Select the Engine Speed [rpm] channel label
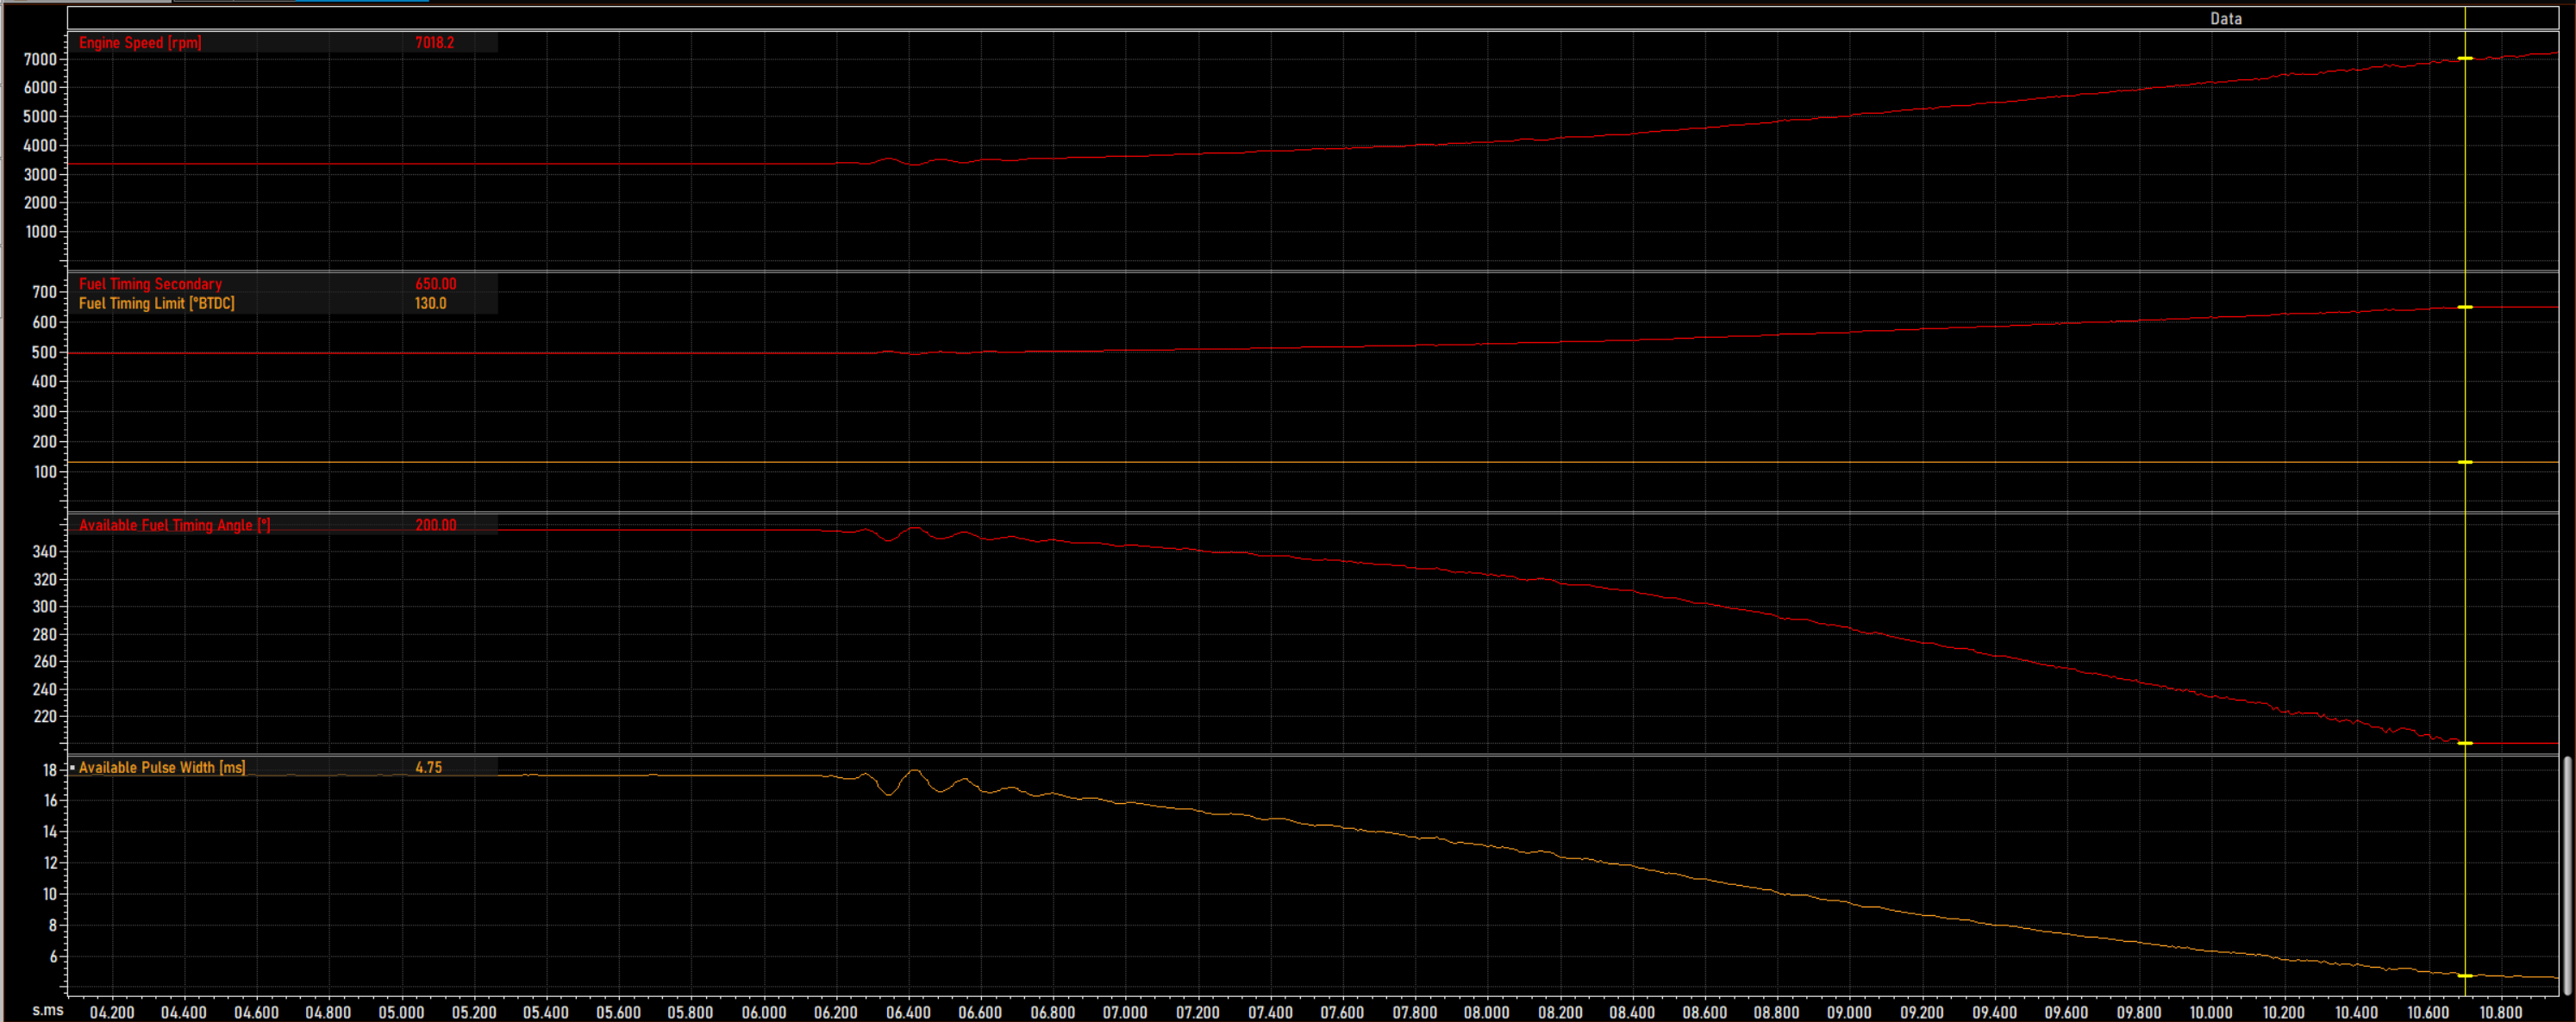The width and height of the screenshot is (2576, 1022). (140, 43)
